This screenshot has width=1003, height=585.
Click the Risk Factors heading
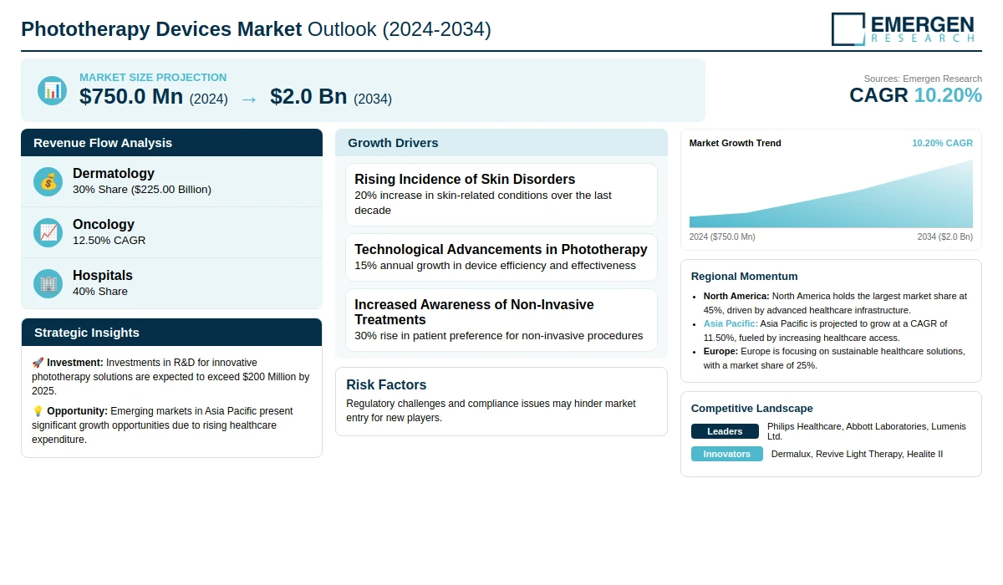pyautogui.click(x=386, y=384)
